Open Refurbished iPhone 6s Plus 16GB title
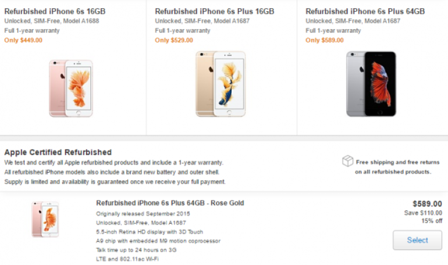This screenshot has width=448, height=265. [x=214, y=11]
